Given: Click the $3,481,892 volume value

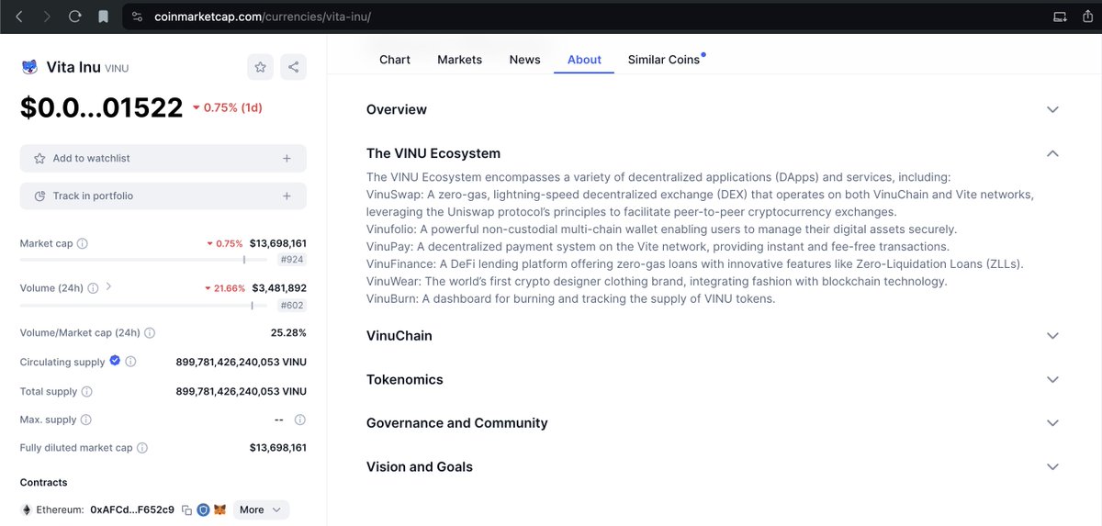Looking at the screenshot, I should [x=279, y=288].
